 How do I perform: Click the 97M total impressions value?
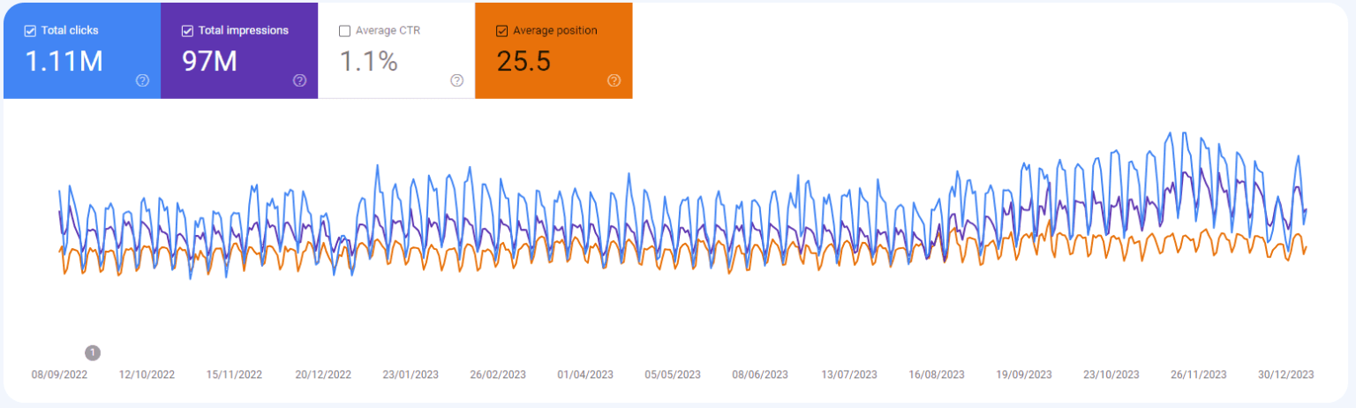(211, 61)
